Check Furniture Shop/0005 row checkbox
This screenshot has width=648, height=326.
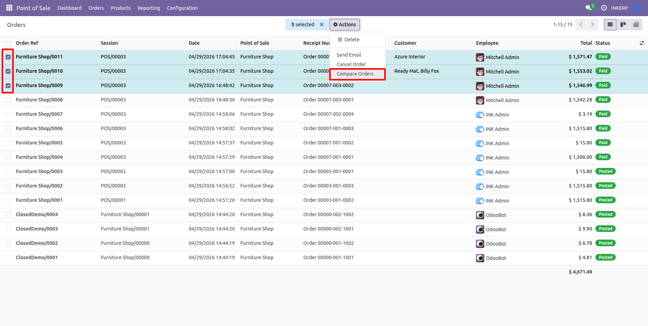coord(8,143)
